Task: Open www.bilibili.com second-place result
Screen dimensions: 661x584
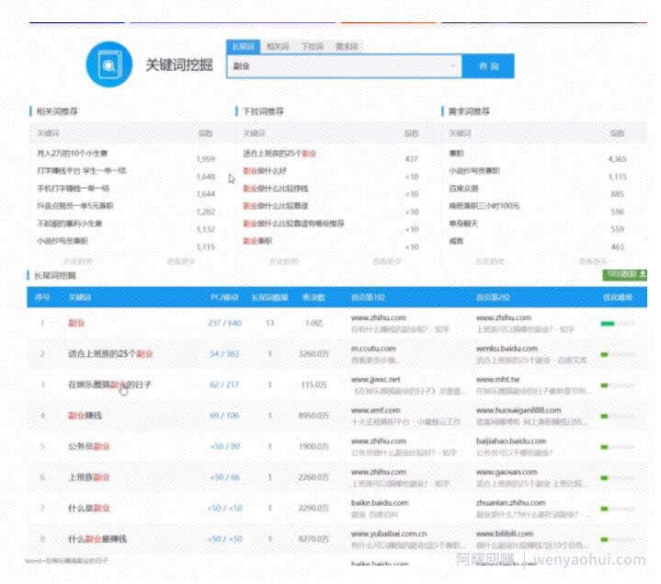Action: pos(505,533)
